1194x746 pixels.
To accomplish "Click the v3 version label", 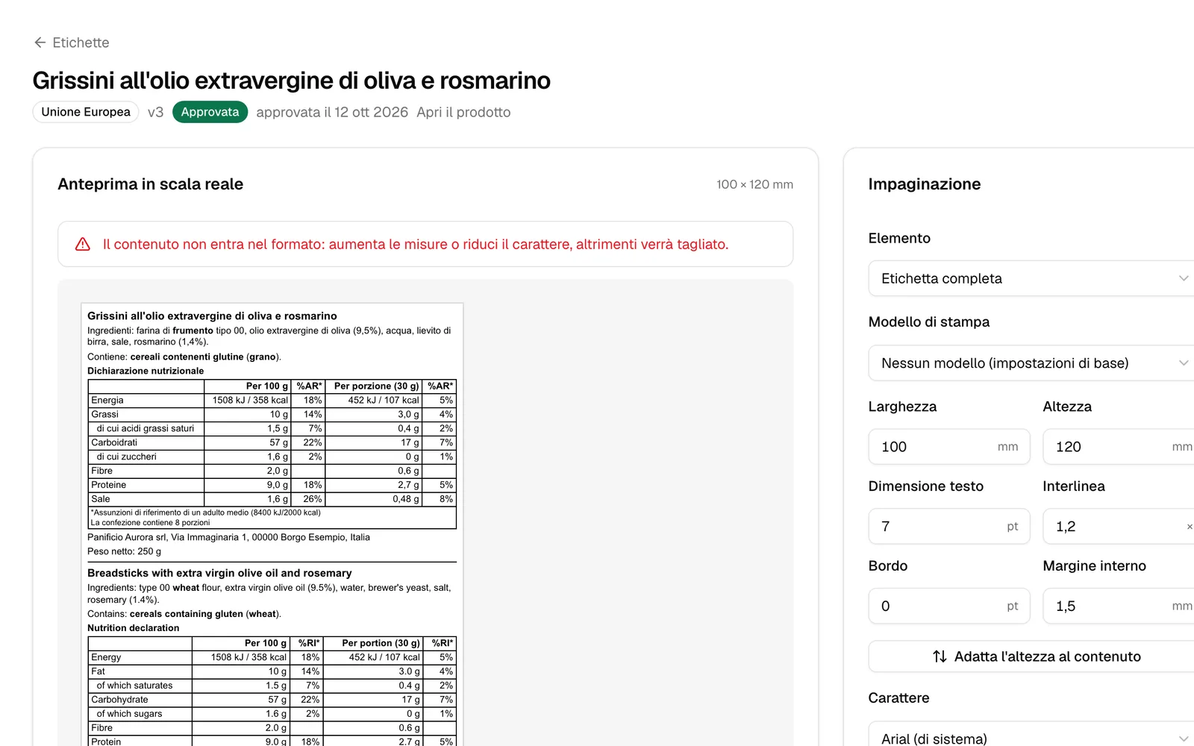I will click(x=155, y=112).
